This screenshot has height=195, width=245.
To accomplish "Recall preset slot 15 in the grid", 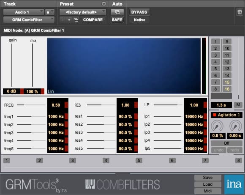I will [227, 82].
